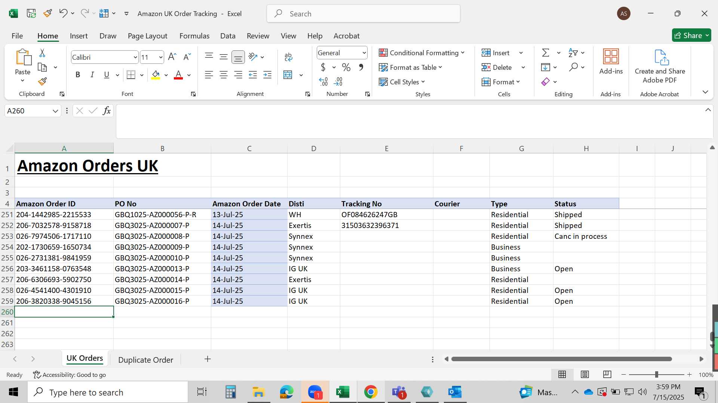The height and width of the screenshot is (403, 718).
Task: Decrease font size with smaller A icon
Action: tap(187, 57)
